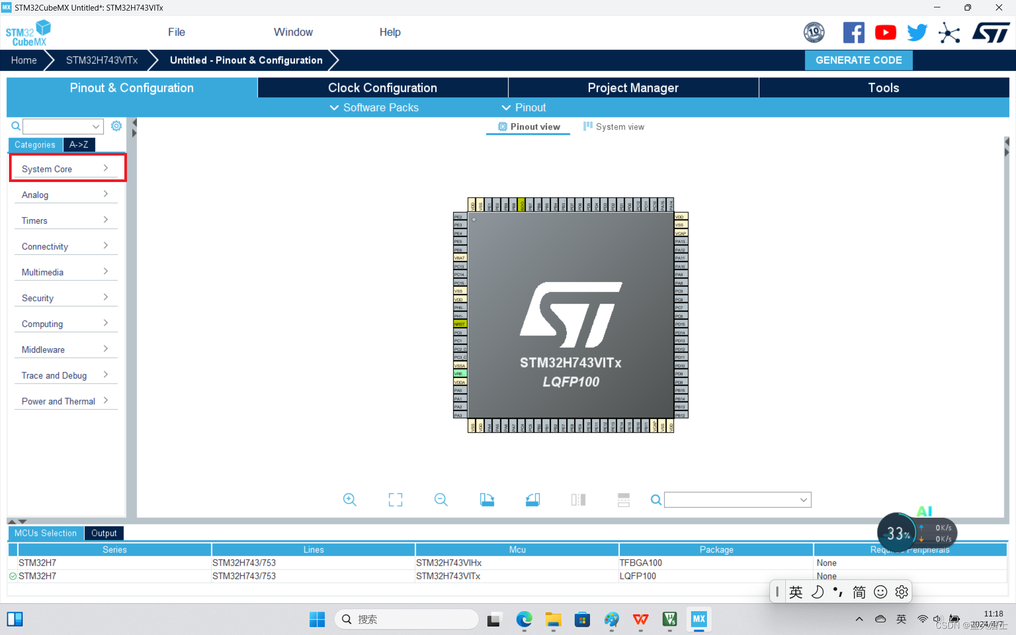Switch to System view
The width and height of the screenshot is (1016, 635).
click(x=614, y=127)
